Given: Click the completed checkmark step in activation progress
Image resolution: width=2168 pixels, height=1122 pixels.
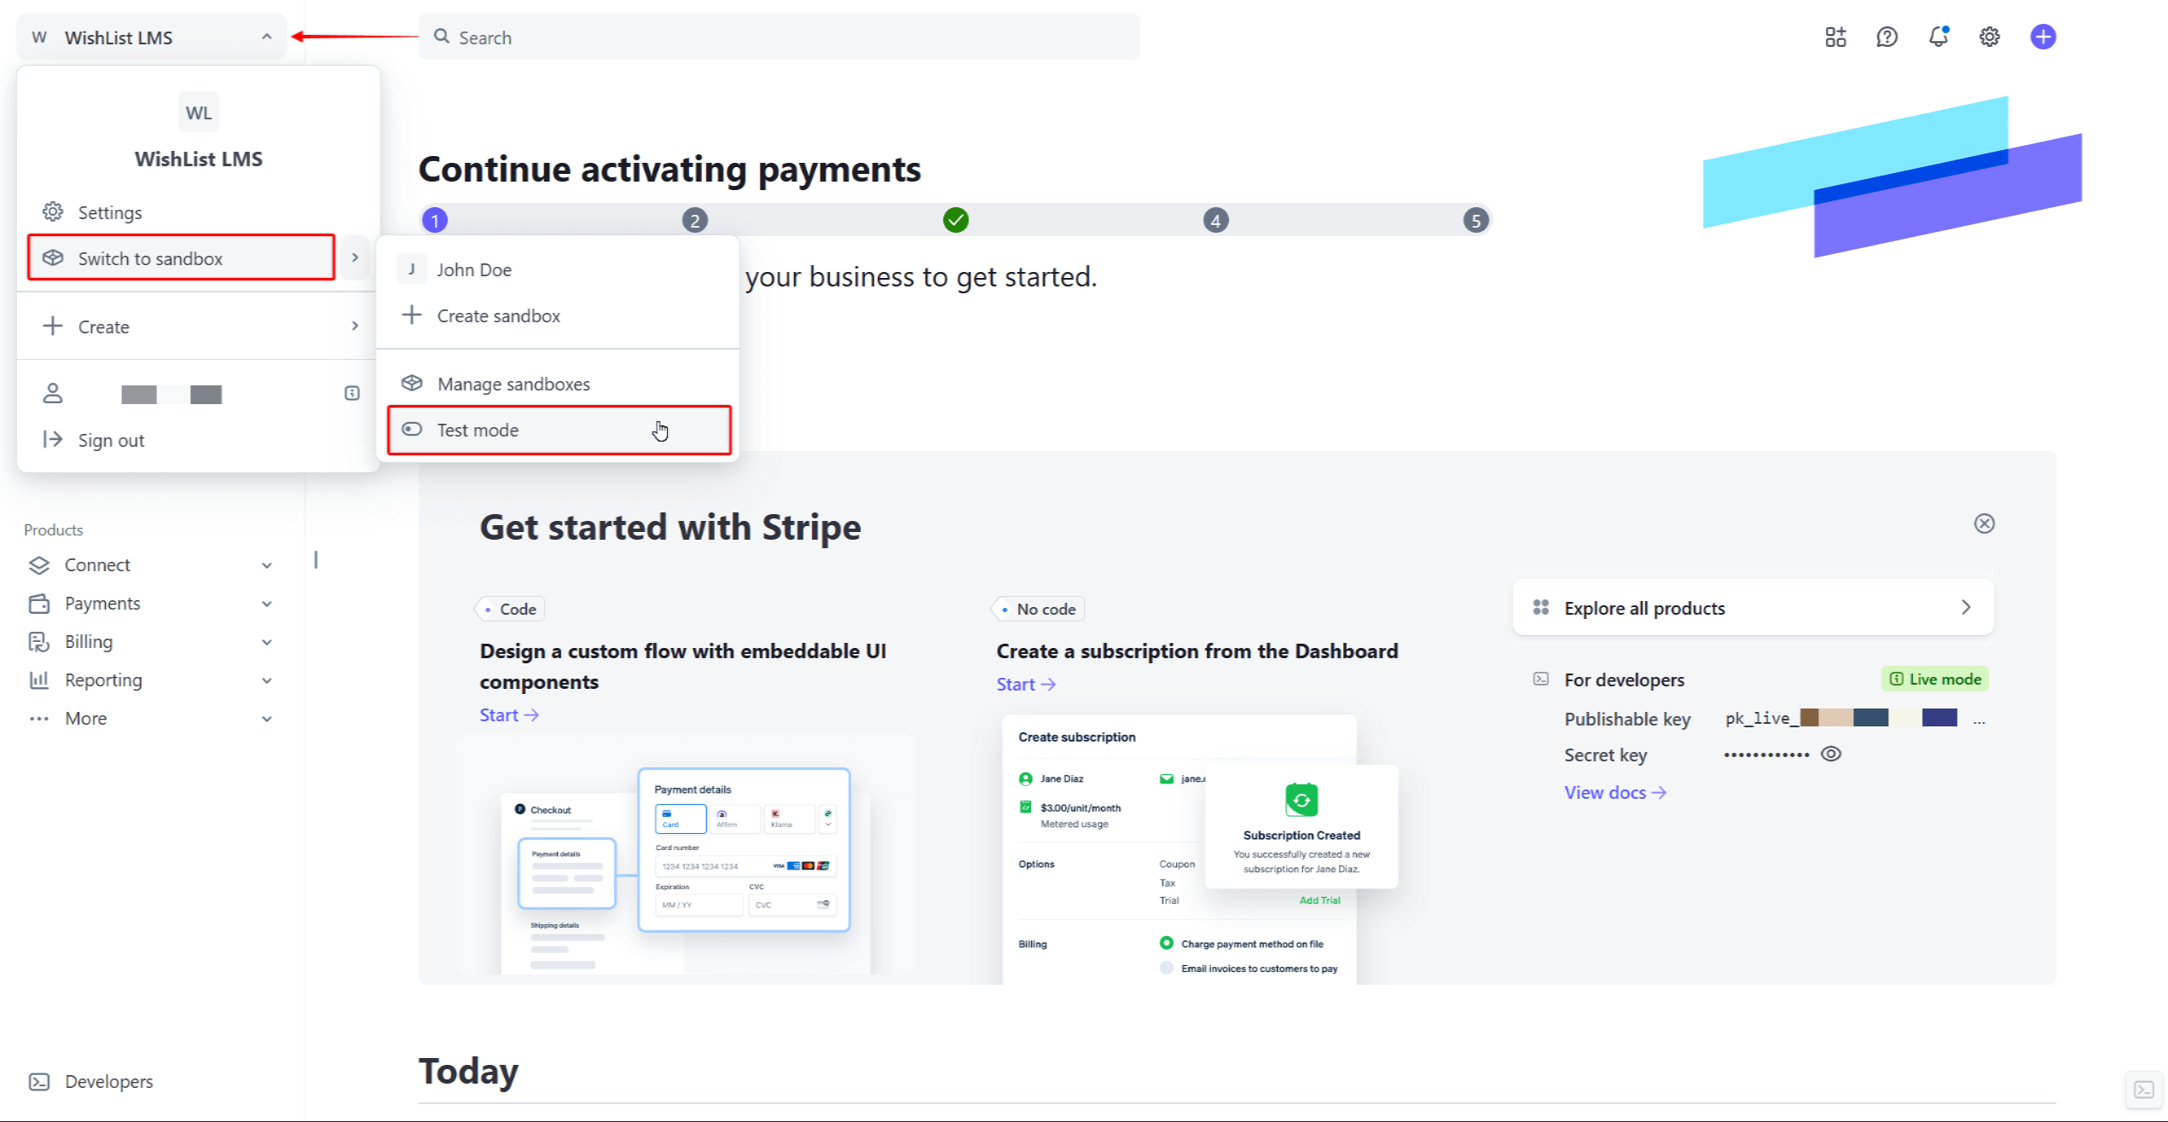Looking at the screenshot, I should pyautogui.click(x=955, y=219).
